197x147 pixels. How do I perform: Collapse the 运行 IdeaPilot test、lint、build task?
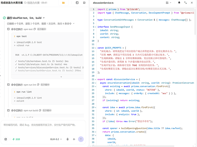pos(44,18)
